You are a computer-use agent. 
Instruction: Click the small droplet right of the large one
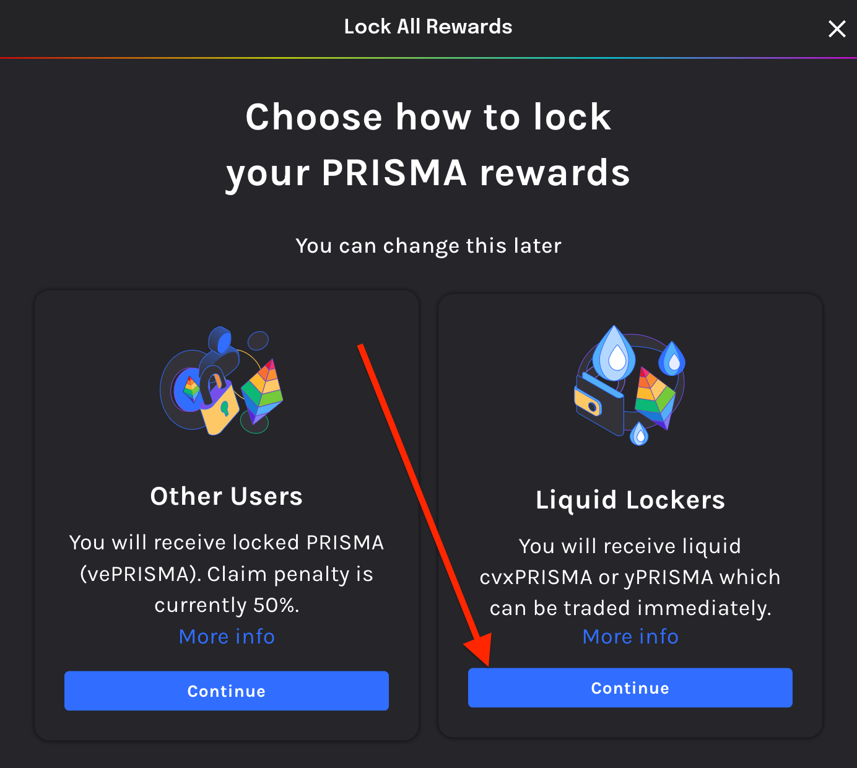pyautogui.click(x=672, y=359)
